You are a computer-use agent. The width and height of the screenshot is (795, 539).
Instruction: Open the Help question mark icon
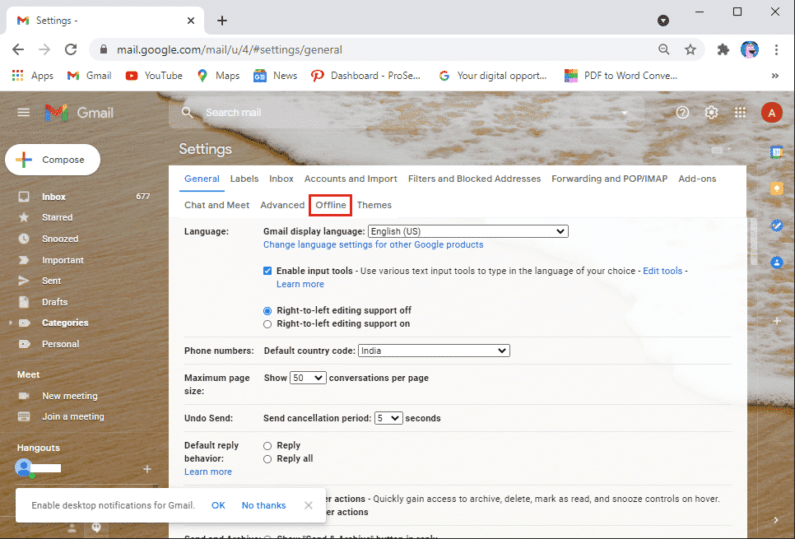(682, 112)
